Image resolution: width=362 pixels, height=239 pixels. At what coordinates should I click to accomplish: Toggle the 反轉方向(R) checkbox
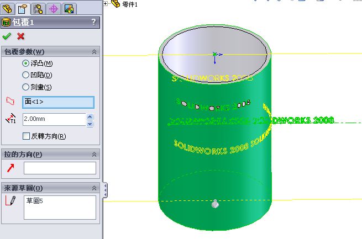(26, 136)
